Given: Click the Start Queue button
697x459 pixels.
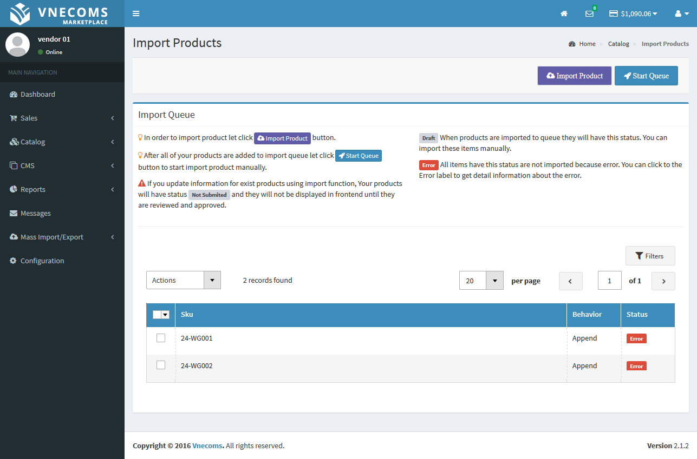Looking at the screenshot, I should pos(646,76).
